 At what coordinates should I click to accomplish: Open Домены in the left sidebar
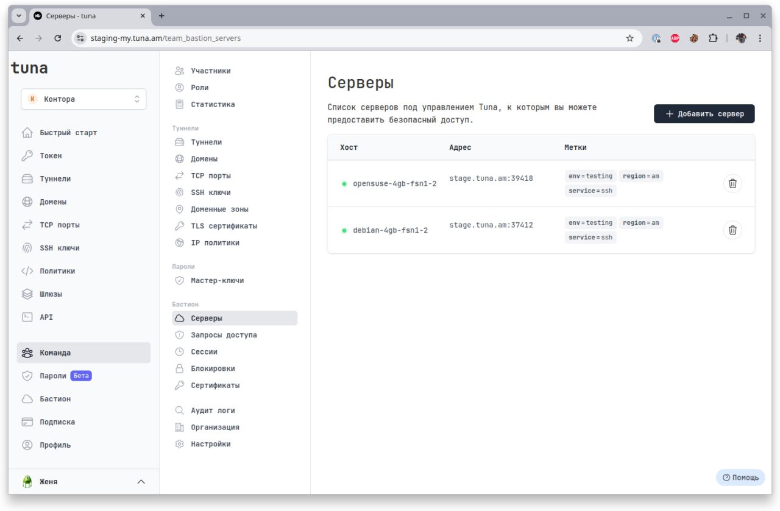pos(83,202)
